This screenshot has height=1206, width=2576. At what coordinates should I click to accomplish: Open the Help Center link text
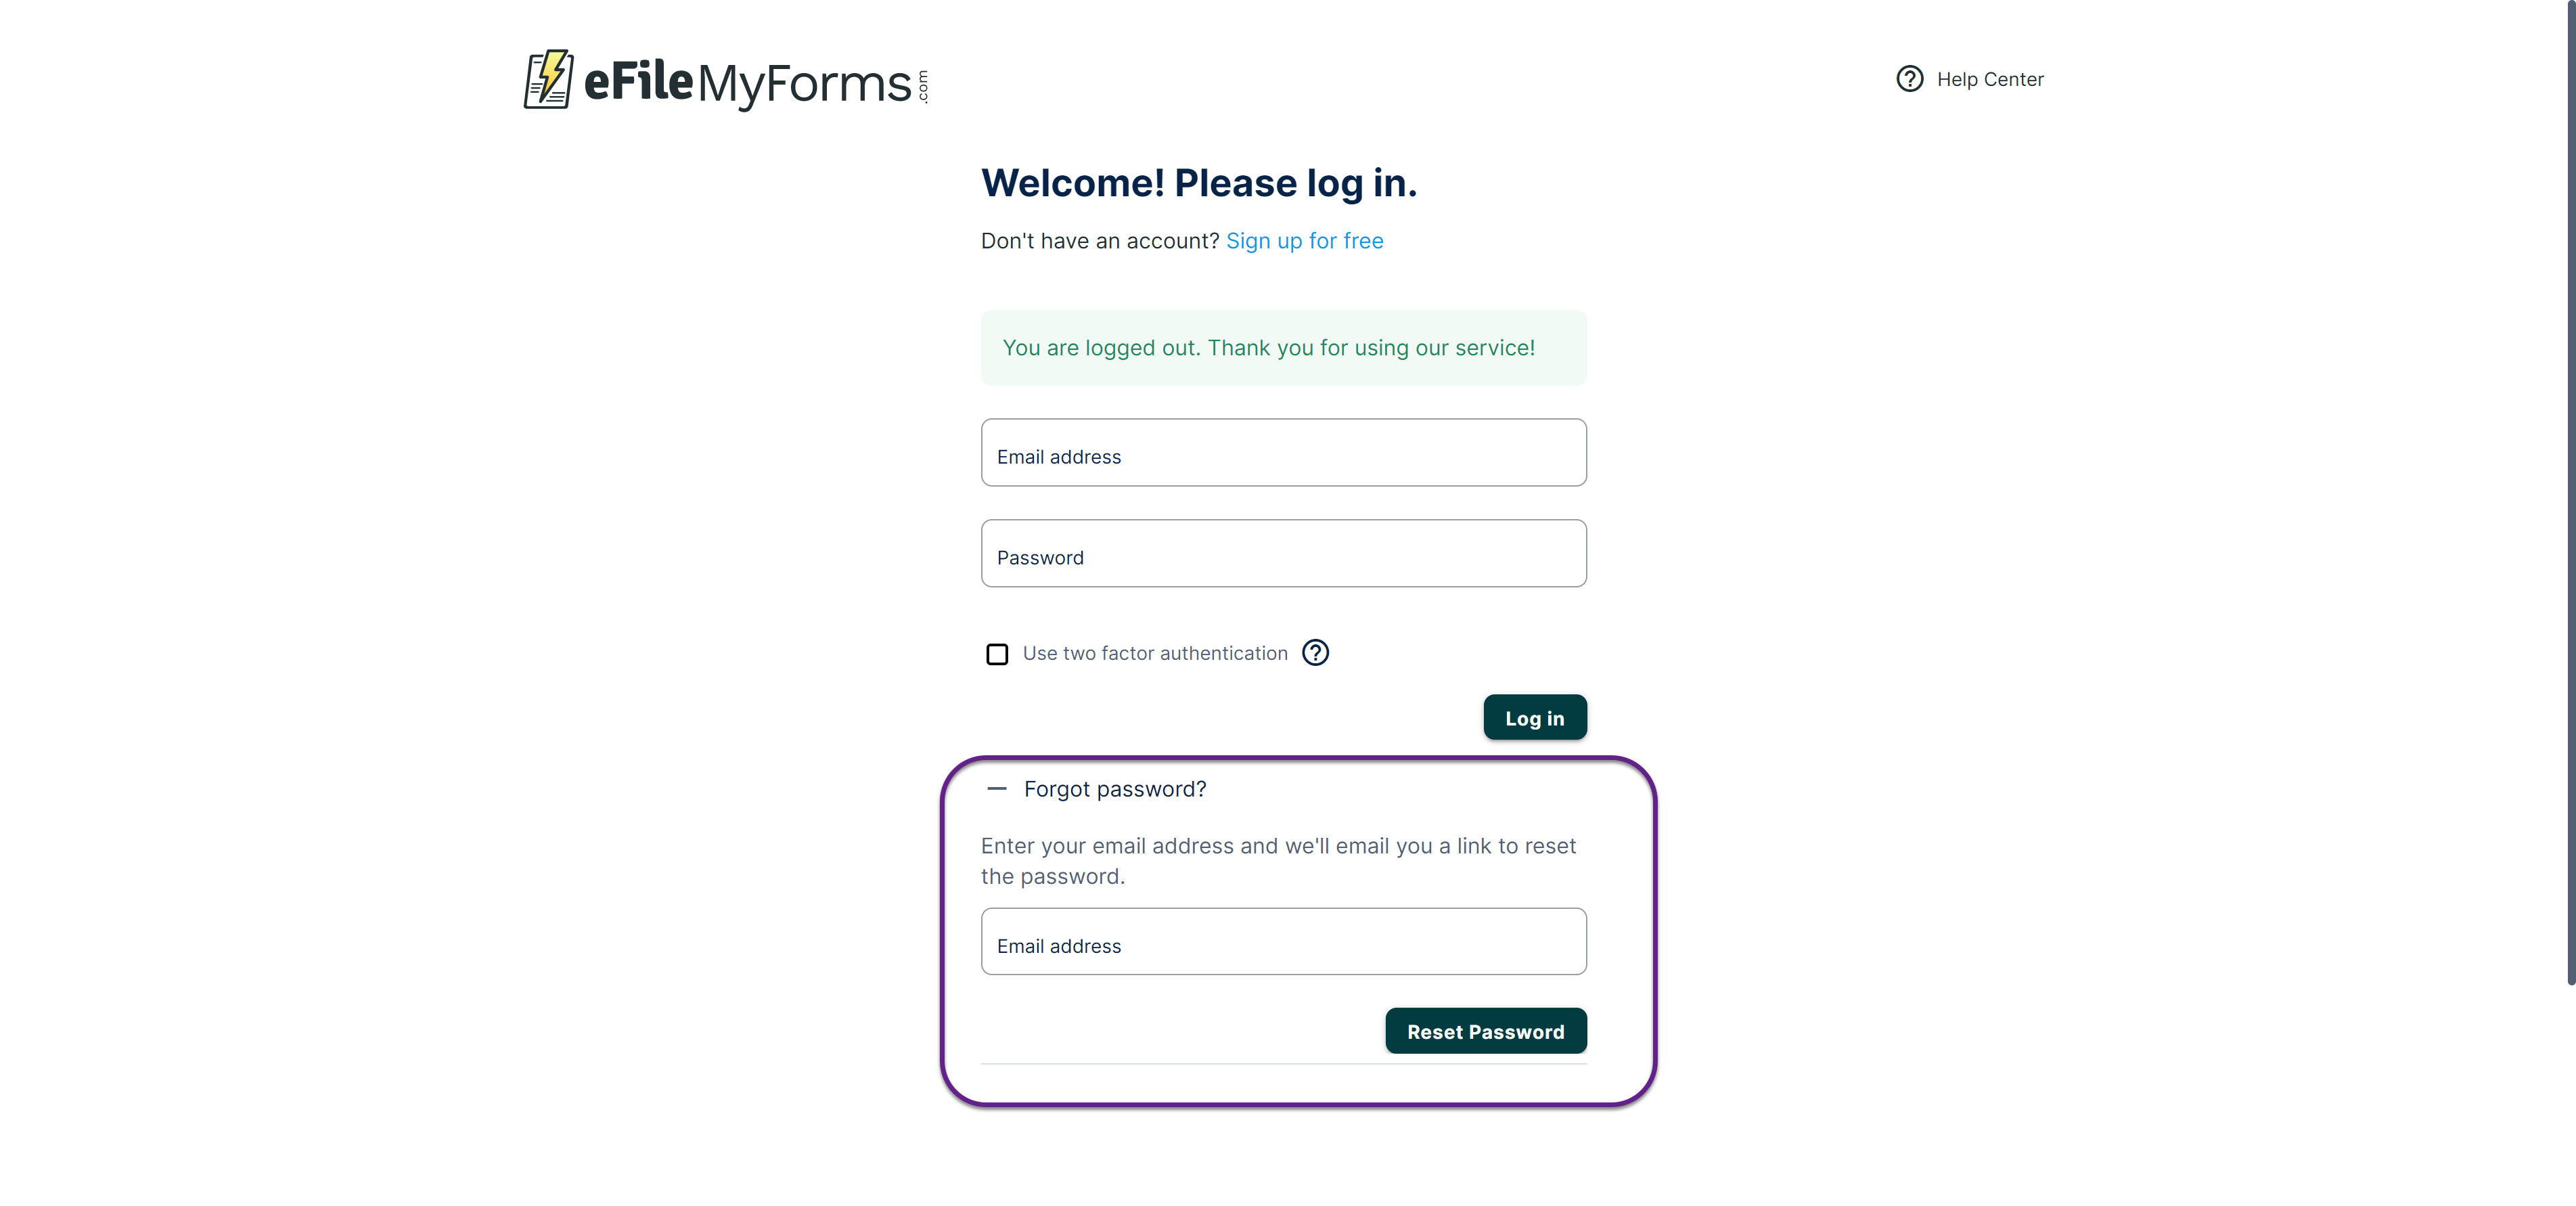[1989, 80]
